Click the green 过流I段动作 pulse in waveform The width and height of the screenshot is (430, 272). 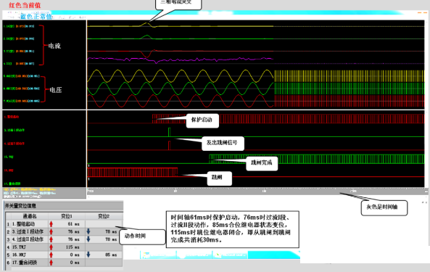(x=169, y=132)
